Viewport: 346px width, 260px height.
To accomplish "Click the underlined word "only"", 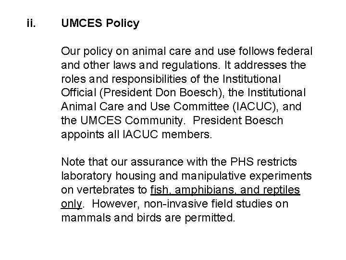I will click(x=72, y=204).
